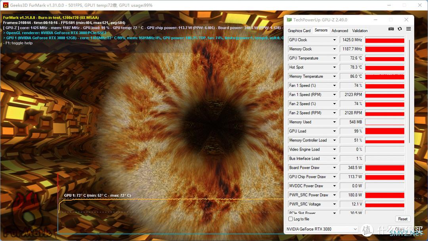Click the Reset button in GPU-Z
The image size is (428, 241).
click(x=403, y=219)
